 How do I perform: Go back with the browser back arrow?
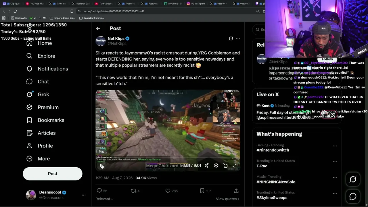[4, 11]
